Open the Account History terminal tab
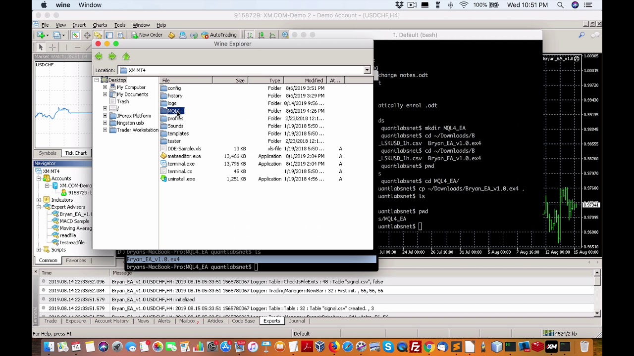Image resolution: width=634 pixels, height=356 pixels. [x=111, y=321]
